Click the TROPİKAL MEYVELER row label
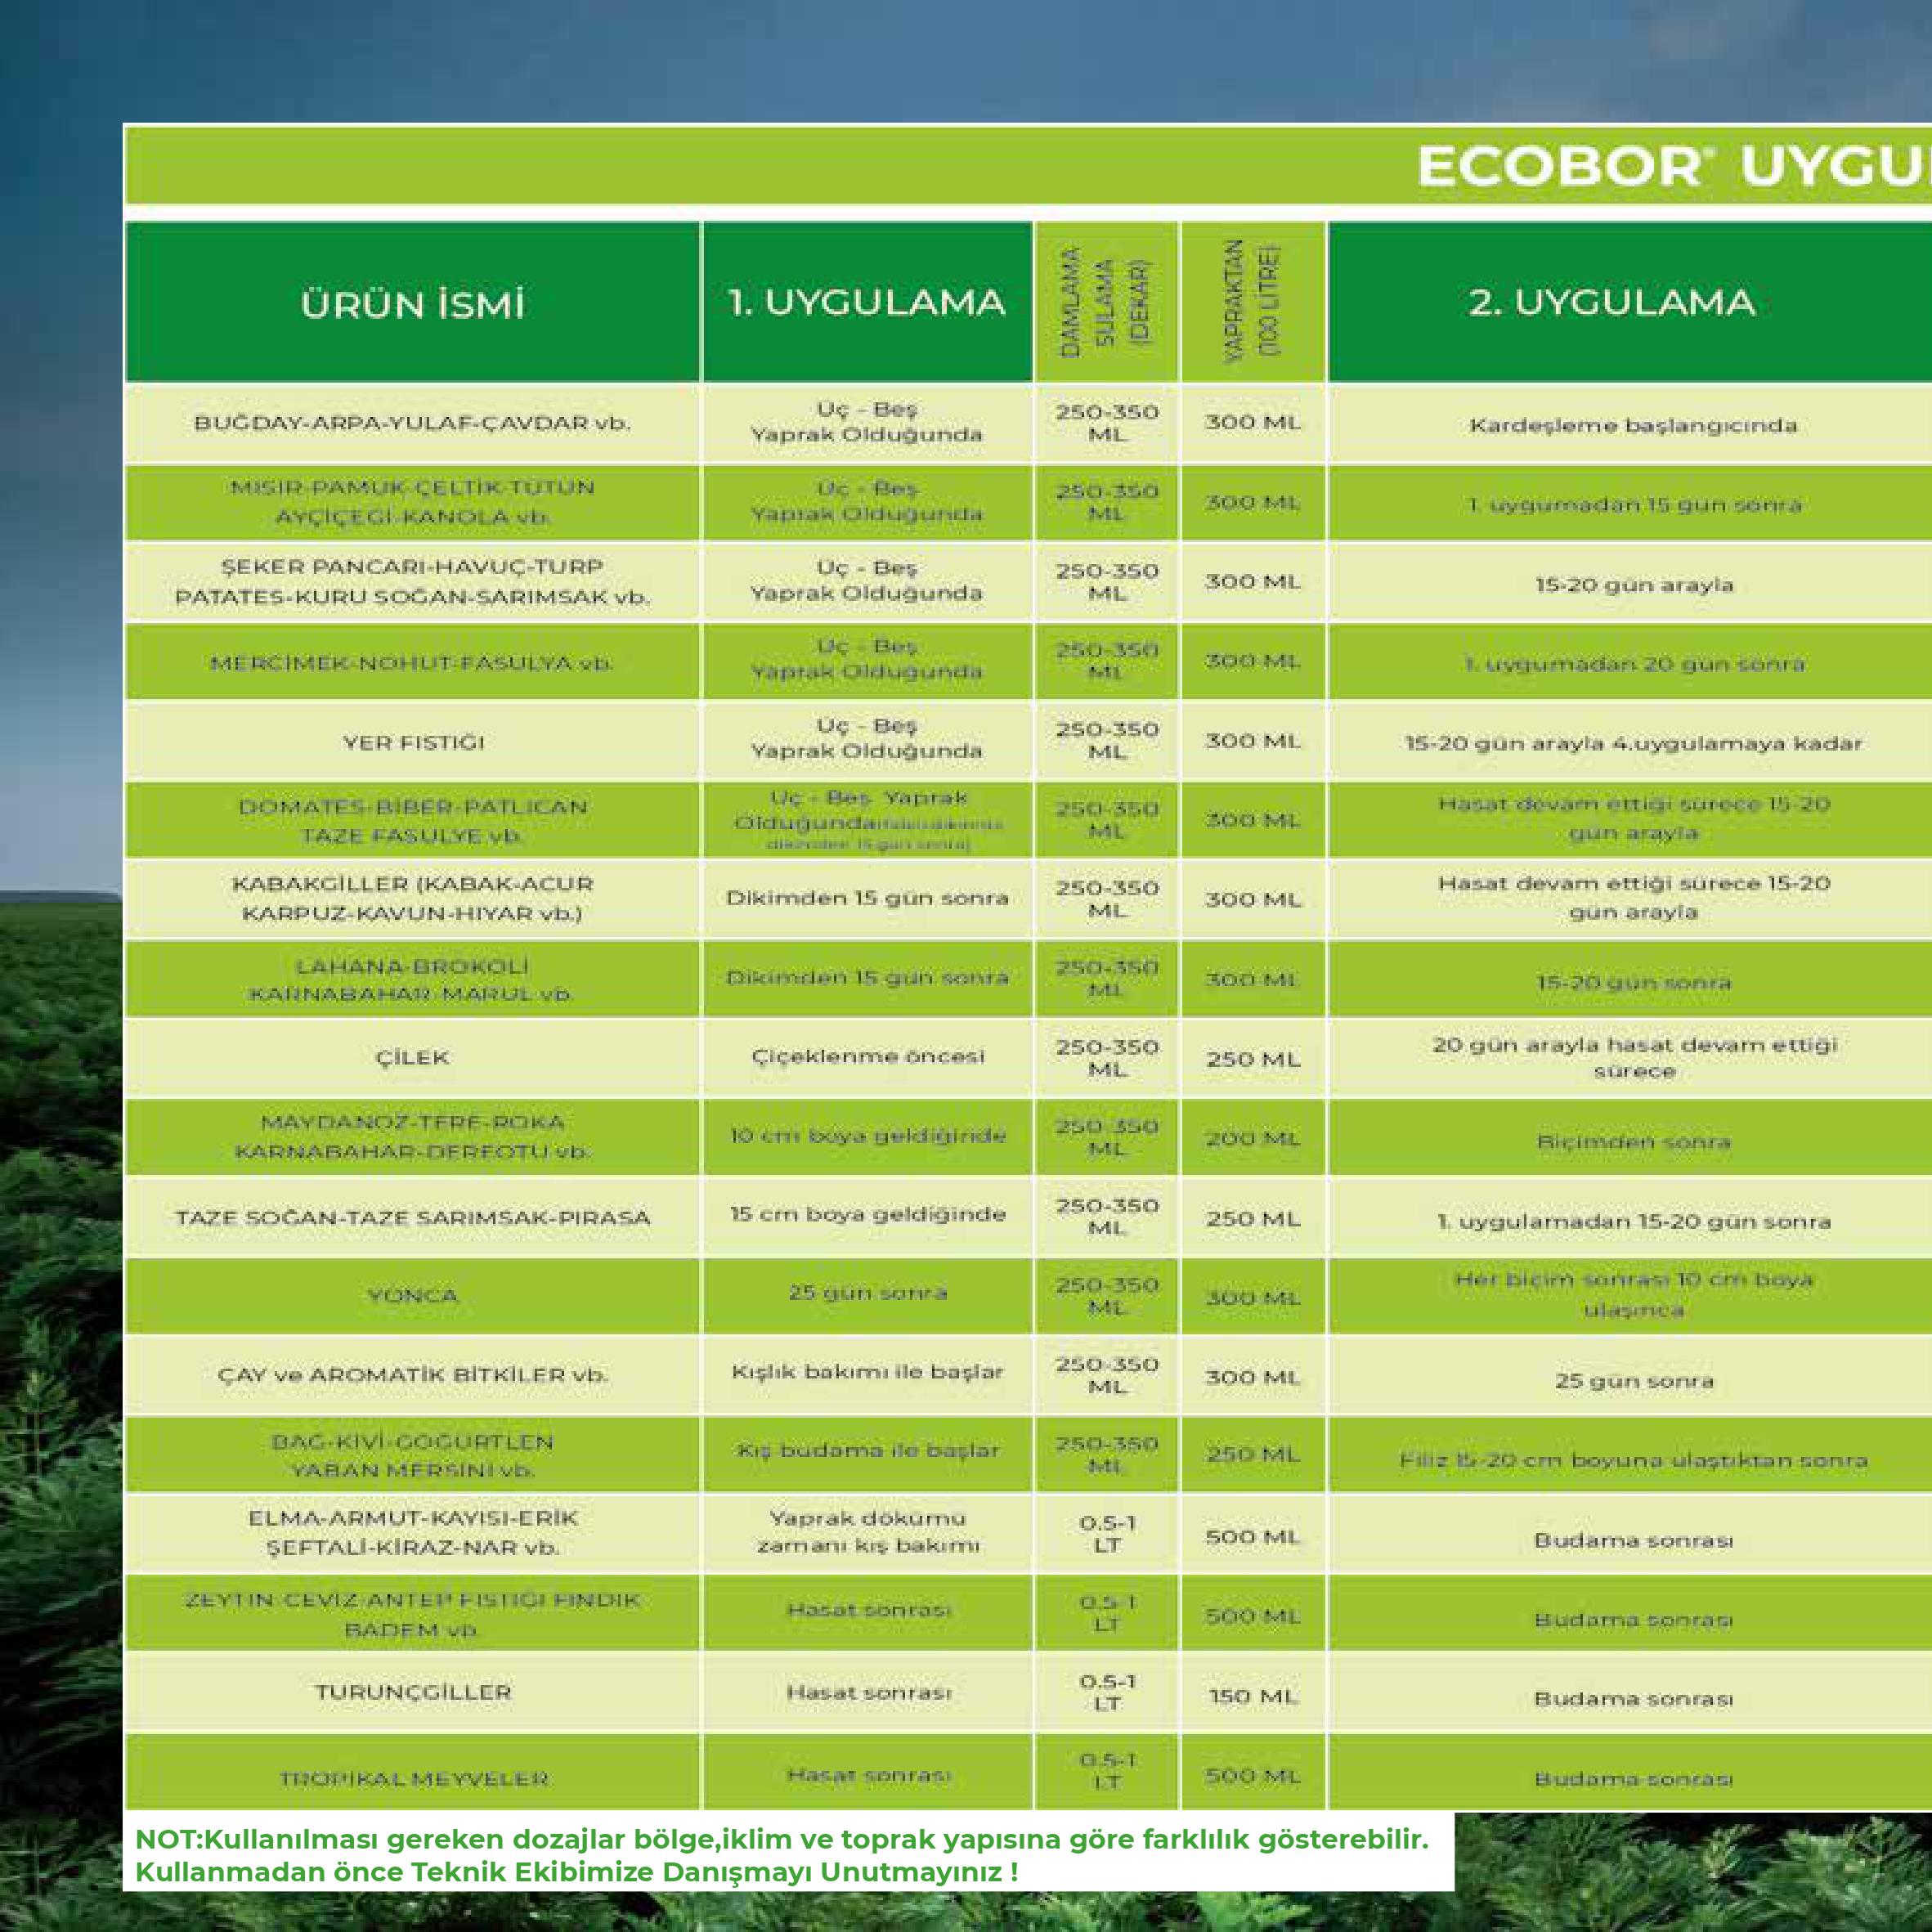Screen dimensions: 1932x1932 coord(412,1779)
